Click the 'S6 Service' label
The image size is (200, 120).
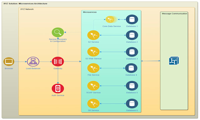tap(93, 110)
